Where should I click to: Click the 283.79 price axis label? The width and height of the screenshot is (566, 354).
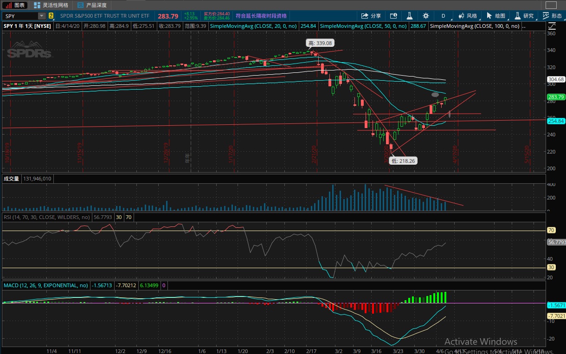[556, 97]
